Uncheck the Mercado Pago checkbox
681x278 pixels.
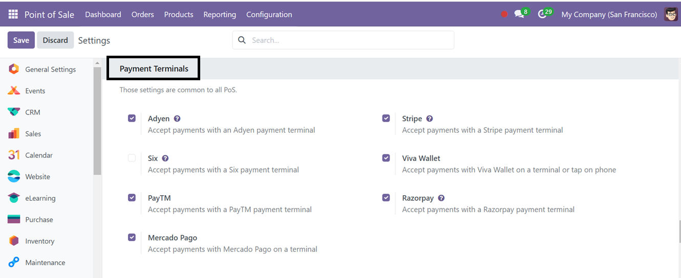tap(132, 237)
